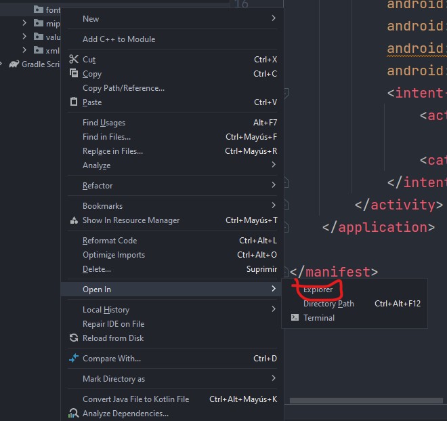Image resolution: width=447 pixels, height=421 pixels.
Task: Click Reformat Code menu entry
Action: tap(110, 241)
